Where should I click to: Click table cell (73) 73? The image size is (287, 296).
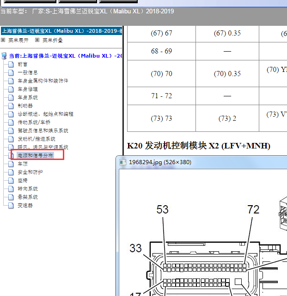click(x=161, y=118)
